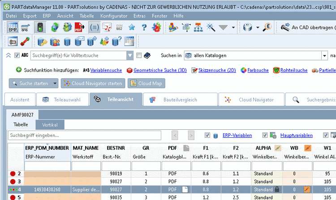Screen dimensions: 336x200
Task: Click the form layout window icon
Action: [x=13, y=41]
